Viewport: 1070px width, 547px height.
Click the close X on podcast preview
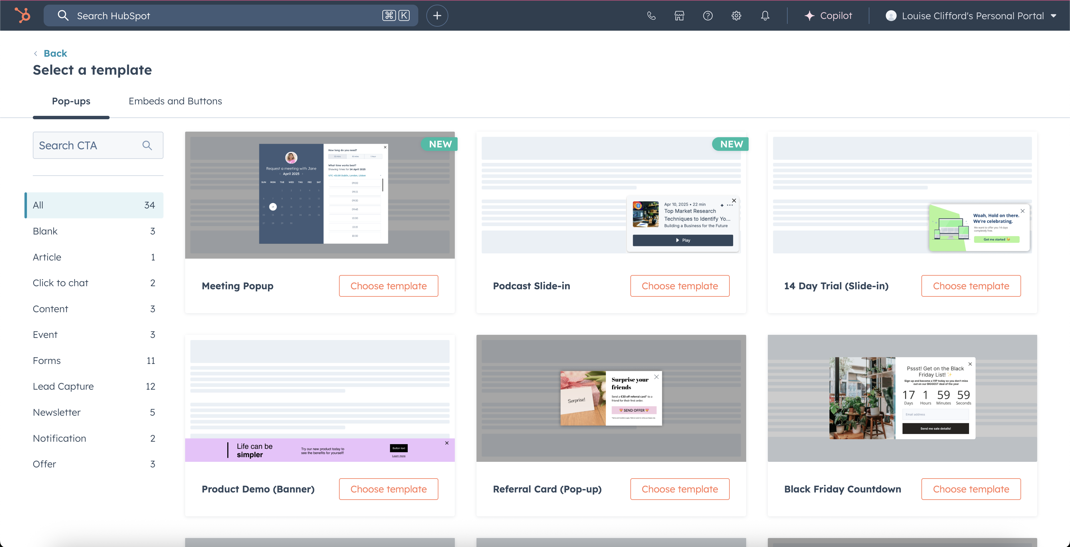point(734,200)
